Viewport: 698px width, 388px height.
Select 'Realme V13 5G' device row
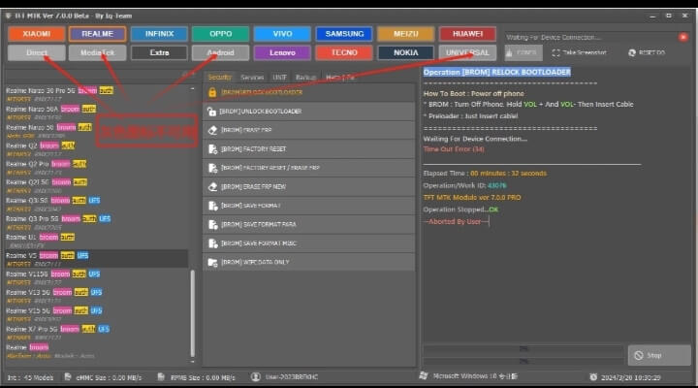coord(97,296)
